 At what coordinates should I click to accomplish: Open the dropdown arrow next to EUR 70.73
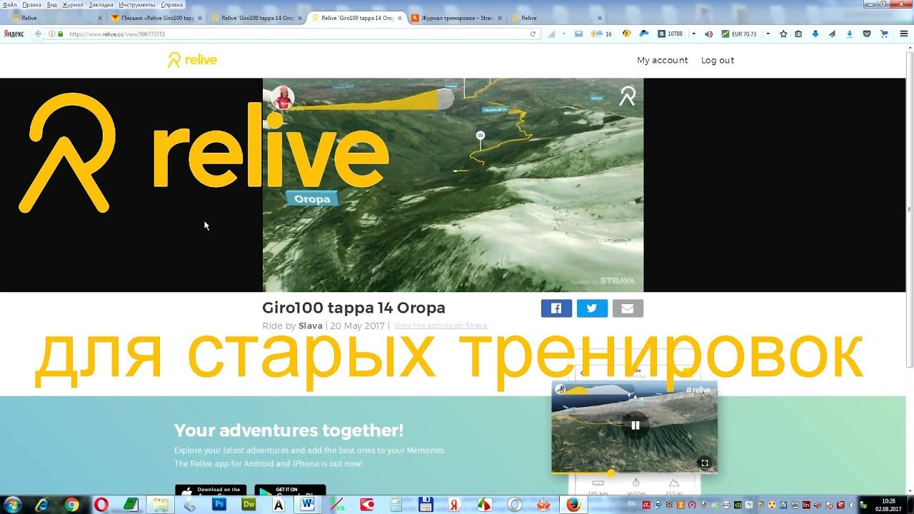click(768, 34)
